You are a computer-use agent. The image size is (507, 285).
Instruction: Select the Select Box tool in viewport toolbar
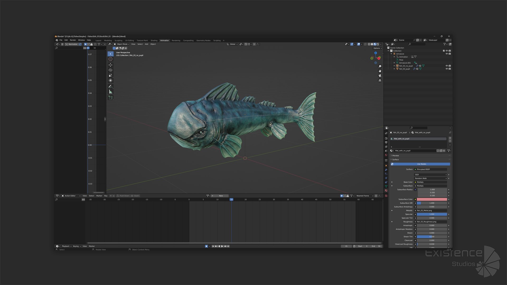point(110,54)
